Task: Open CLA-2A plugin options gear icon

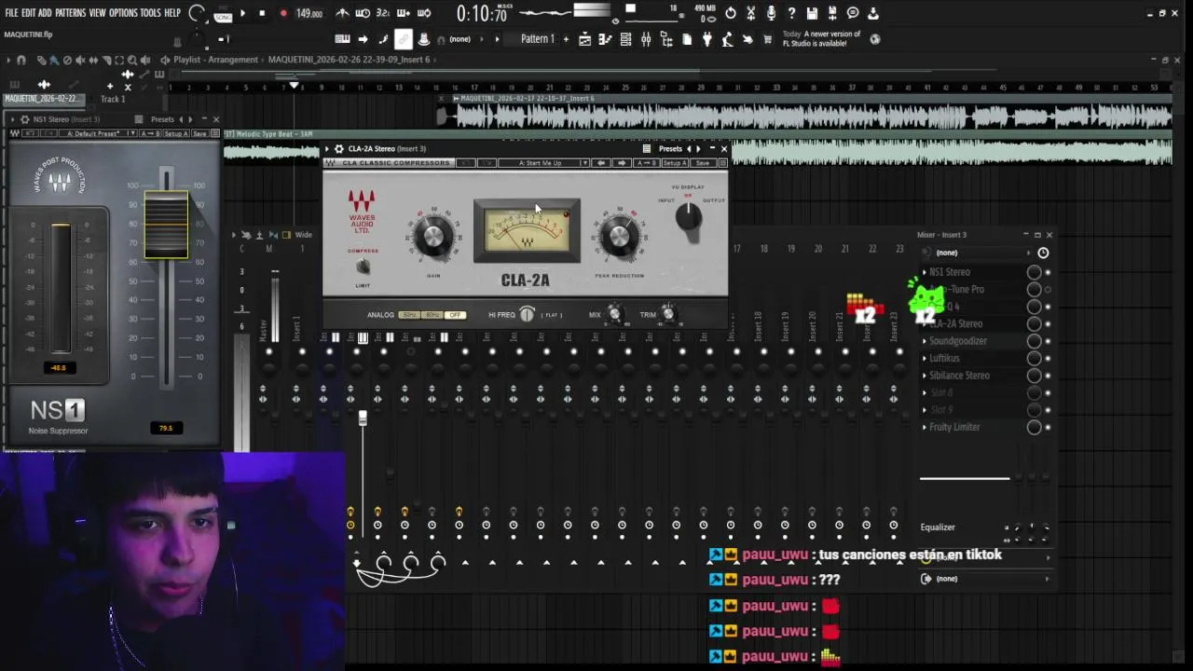Action: coord(338,148)
